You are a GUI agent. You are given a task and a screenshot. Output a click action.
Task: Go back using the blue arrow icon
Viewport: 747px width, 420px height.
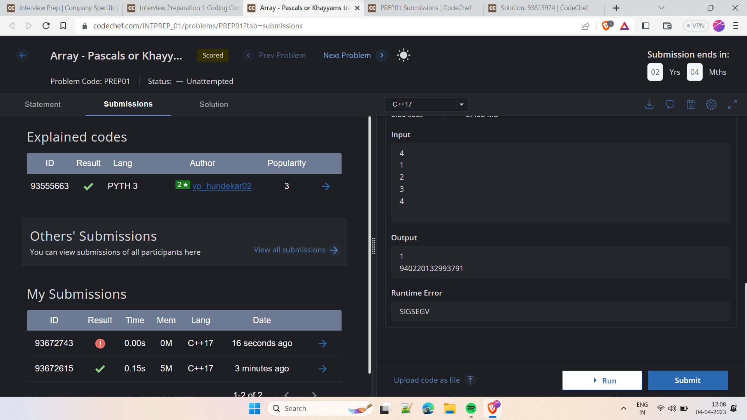coord(23,55)
